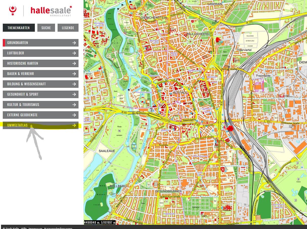The width and height of the screenshot is (307, 229).
Task: Switch to the THEMENKARTEN tab
Action: [x=19, y=28]
